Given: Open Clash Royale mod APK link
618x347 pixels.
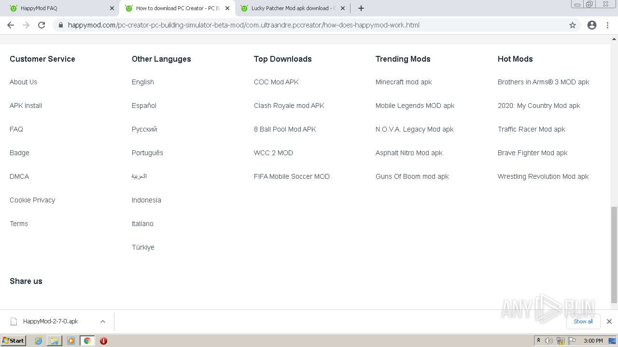Looking at the screenshot, I should (x=289, y=106).
